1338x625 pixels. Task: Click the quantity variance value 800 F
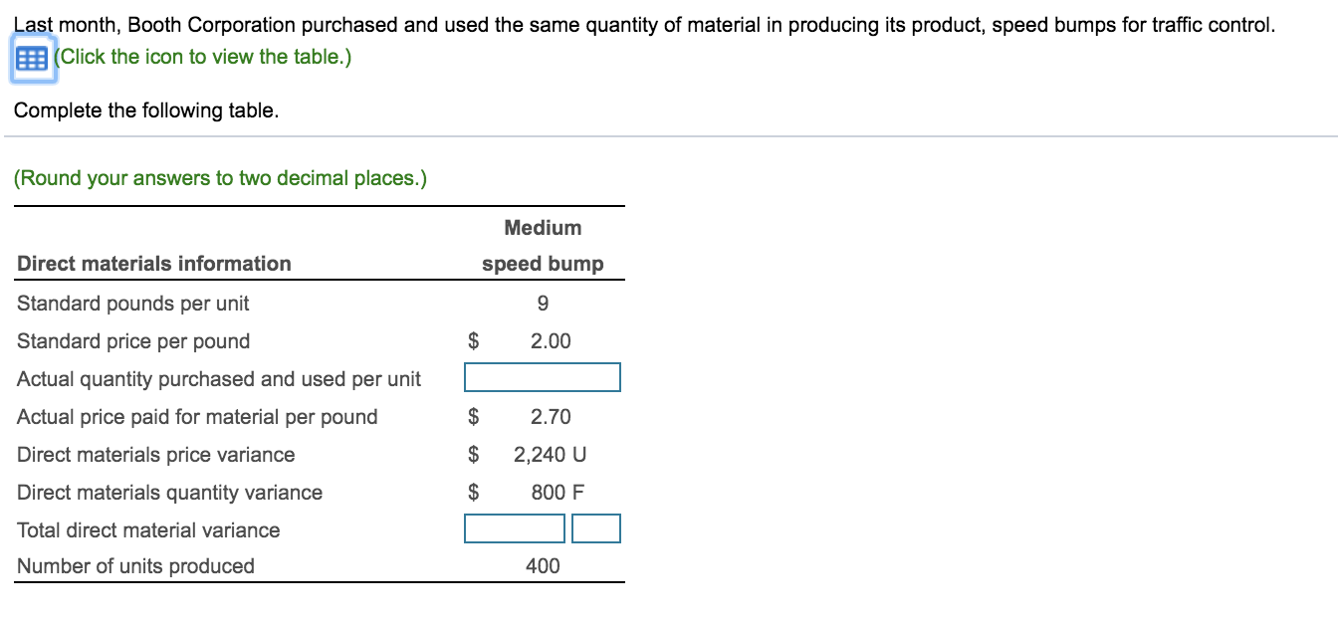tap(557, 491)
